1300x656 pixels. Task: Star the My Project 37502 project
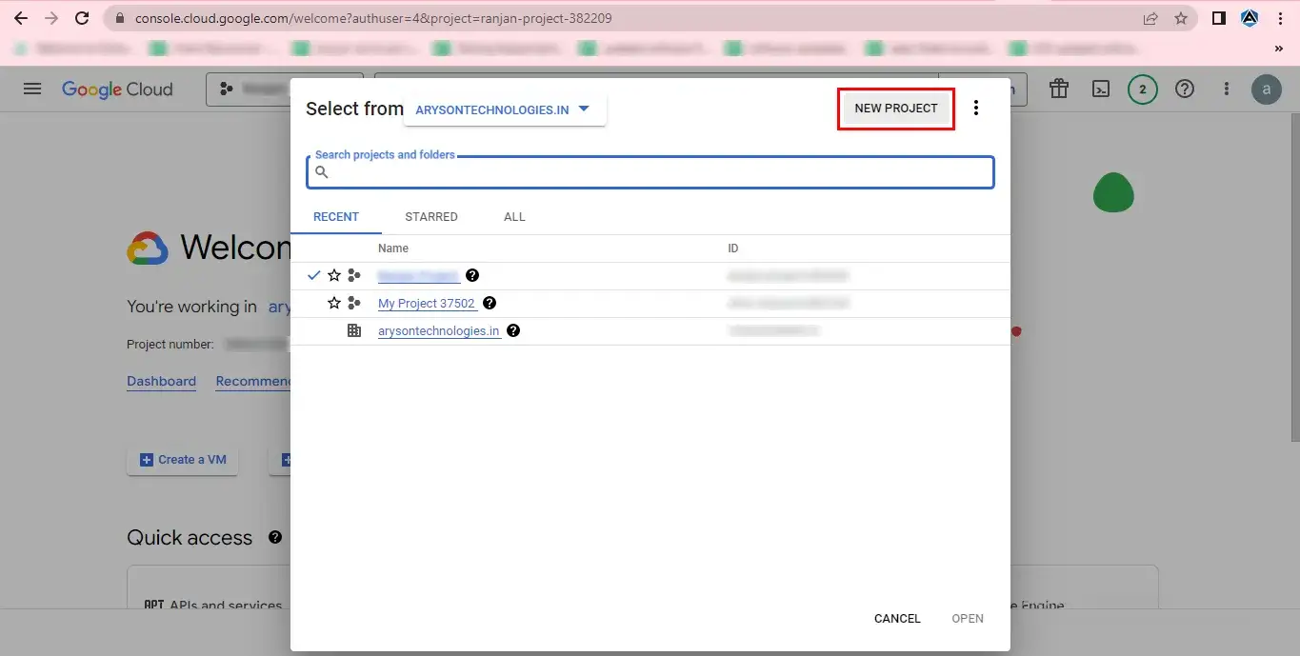point(334,303)
